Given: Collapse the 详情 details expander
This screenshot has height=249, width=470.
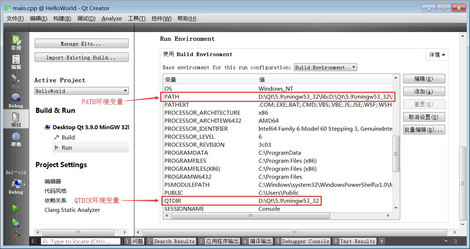Looking at the screenshot, I should pyautogui.click(x=437, y=55).
